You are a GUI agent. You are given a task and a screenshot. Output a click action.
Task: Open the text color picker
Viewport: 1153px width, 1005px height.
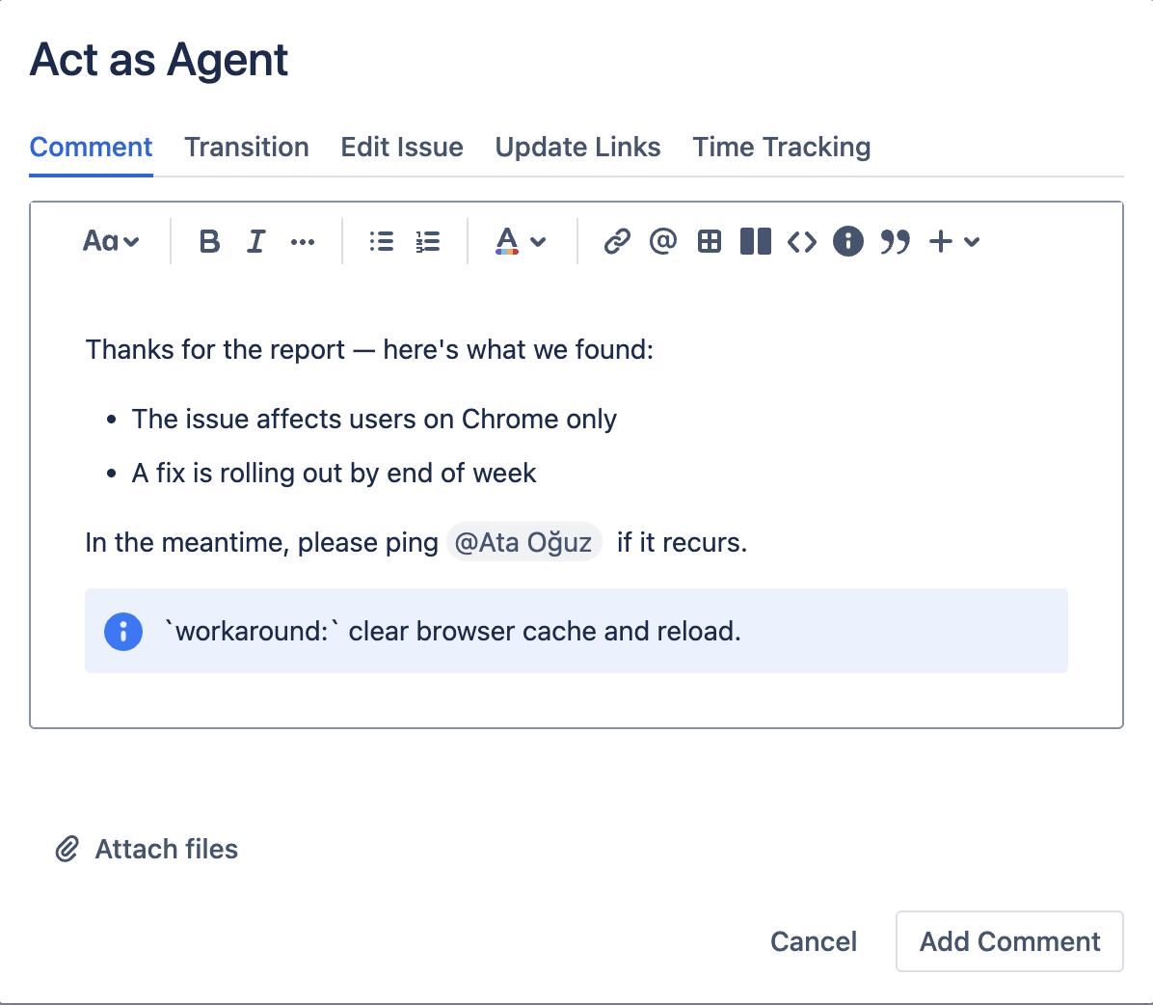(507, 241)
